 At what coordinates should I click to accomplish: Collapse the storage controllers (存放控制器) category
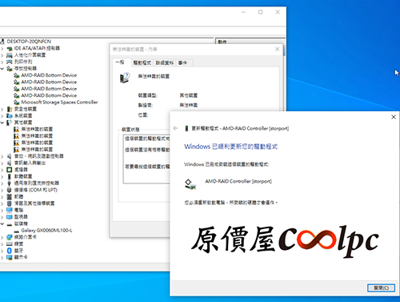(2, 69)
